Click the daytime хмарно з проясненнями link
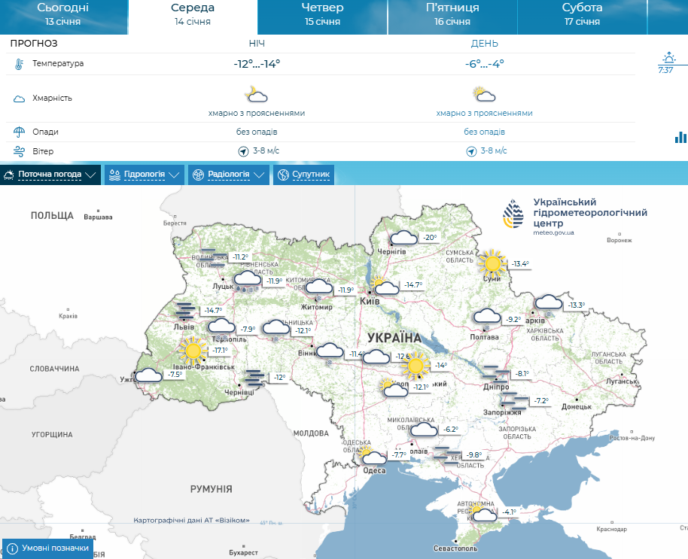 (x=484, y=113)
